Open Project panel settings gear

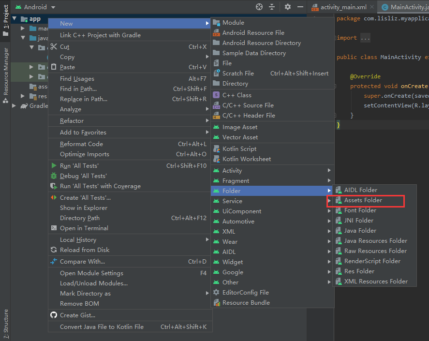[288, 7]
